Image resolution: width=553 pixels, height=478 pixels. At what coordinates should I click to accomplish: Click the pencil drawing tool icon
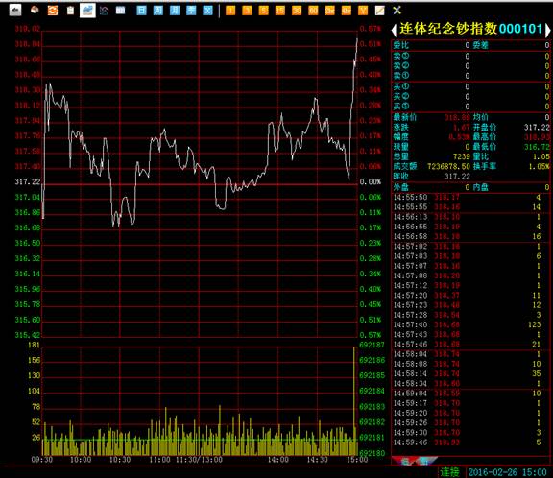click(x=380, y=11)
